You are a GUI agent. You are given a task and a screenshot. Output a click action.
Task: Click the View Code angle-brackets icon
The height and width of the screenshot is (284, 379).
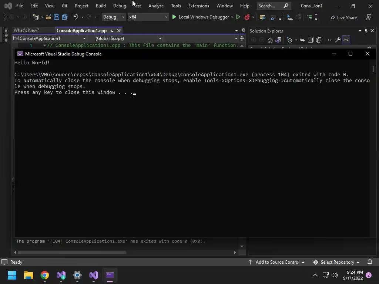330,40
